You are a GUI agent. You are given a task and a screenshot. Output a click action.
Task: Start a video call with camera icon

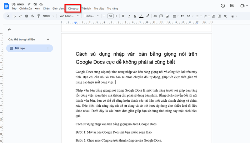tap(242, 6)
